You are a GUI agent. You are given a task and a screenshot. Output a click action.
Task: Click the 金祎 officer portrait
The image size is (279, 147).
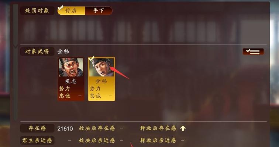point(101,67)
